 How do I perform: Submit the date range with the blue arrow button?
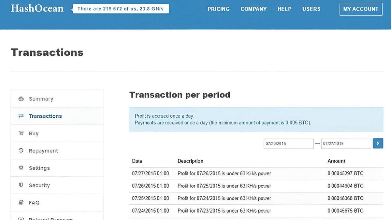point(378,143)
